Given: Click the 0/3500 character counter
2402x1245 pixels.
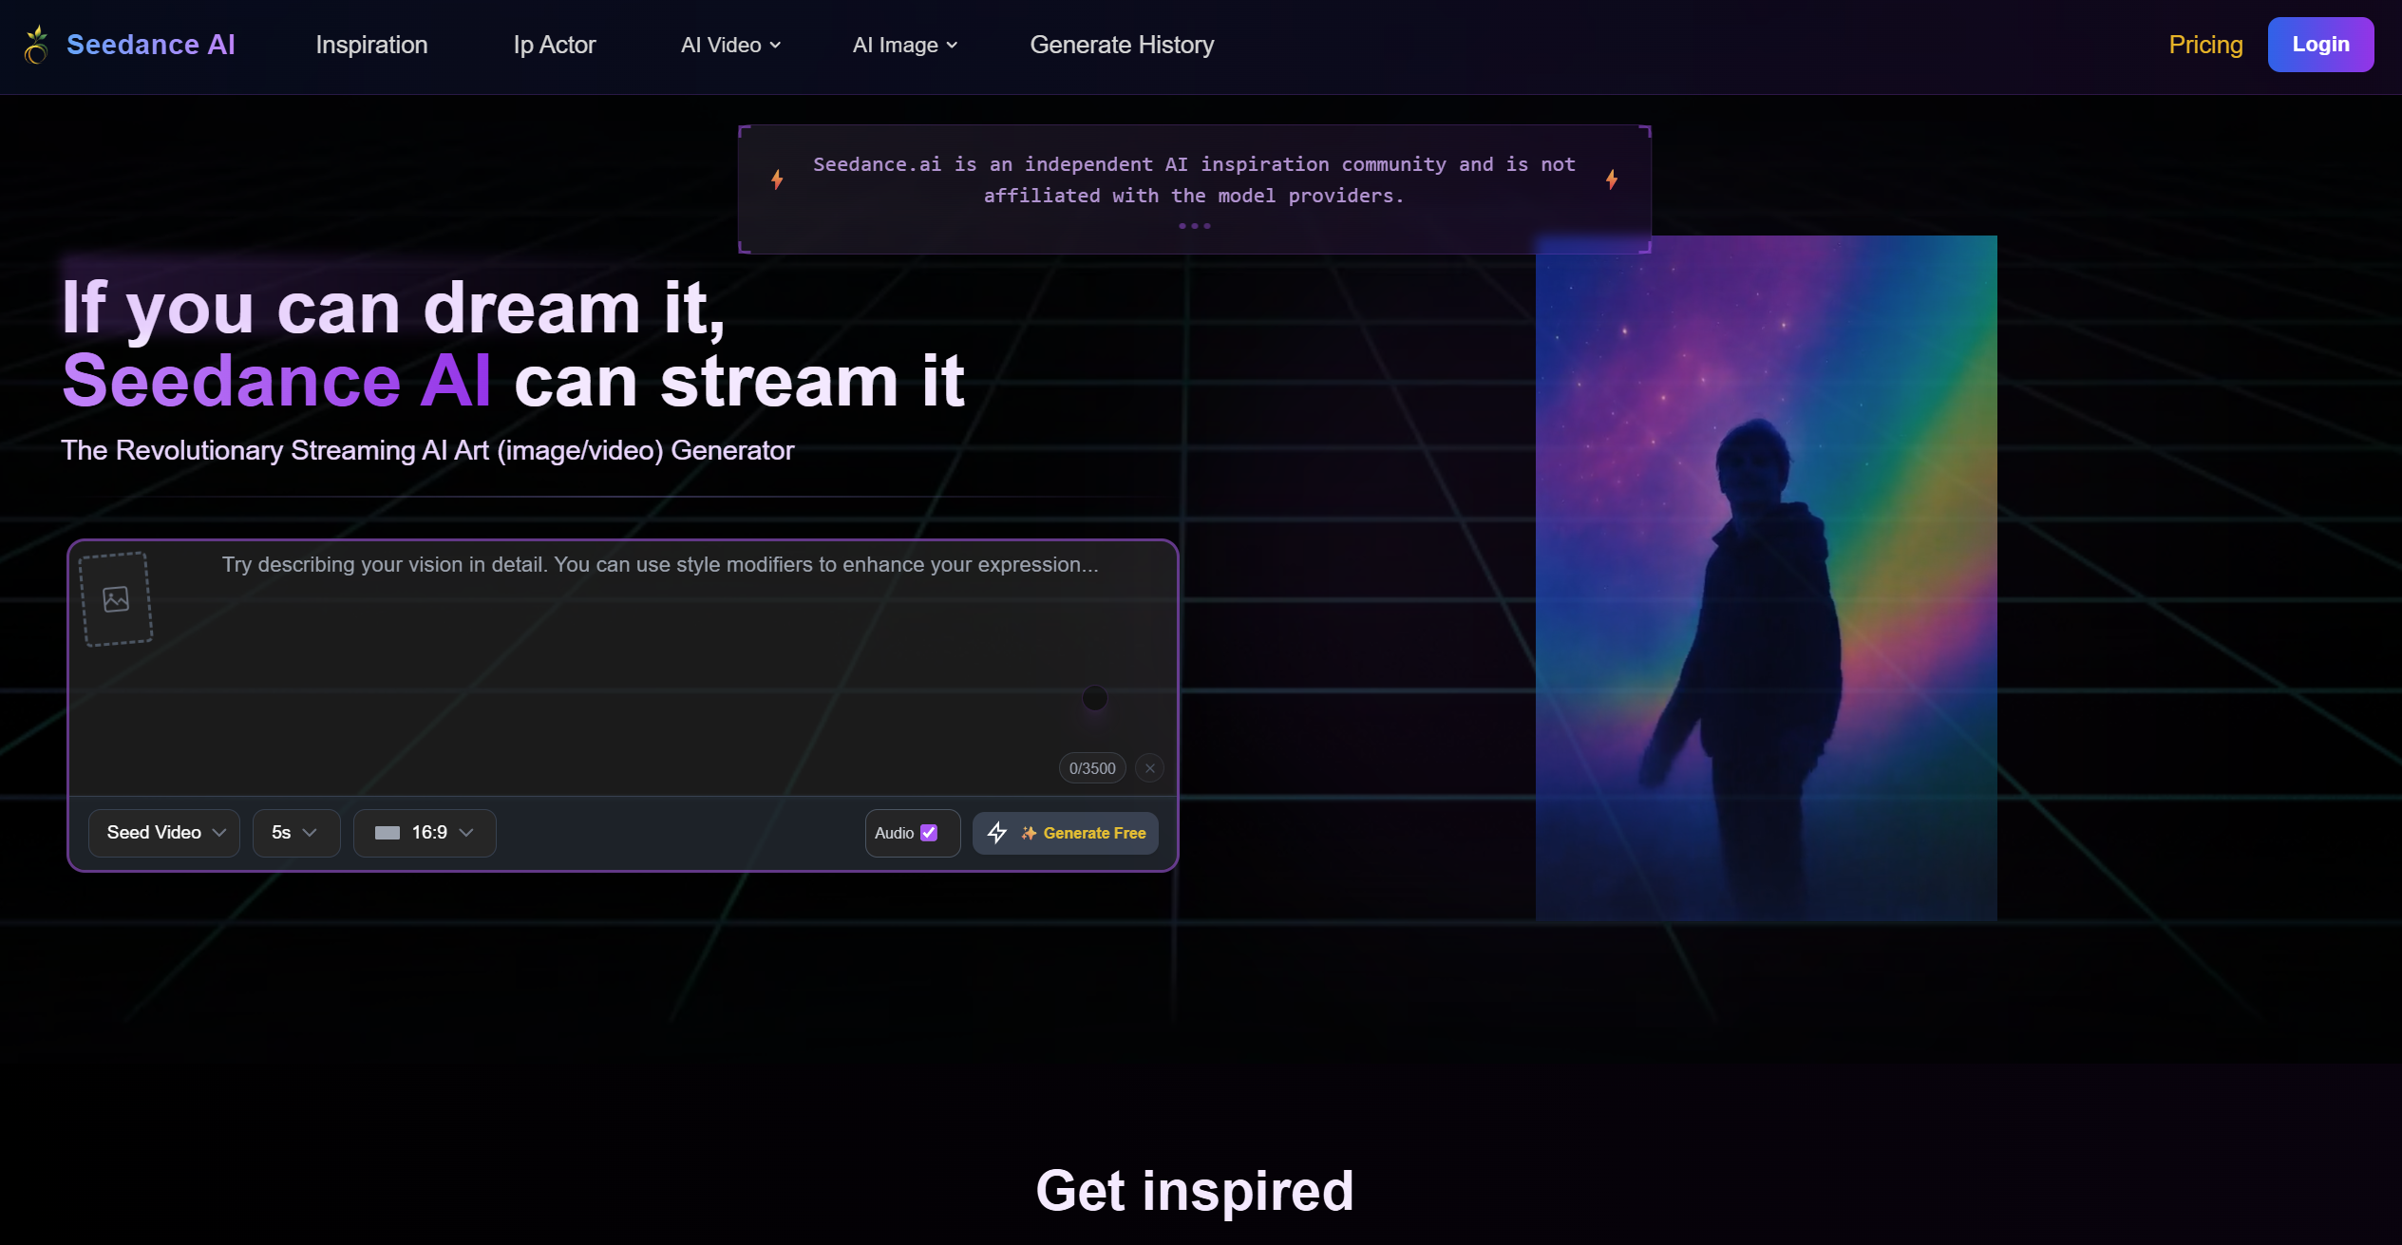Looking at the screenshot, I should (x=1092, y=768).
